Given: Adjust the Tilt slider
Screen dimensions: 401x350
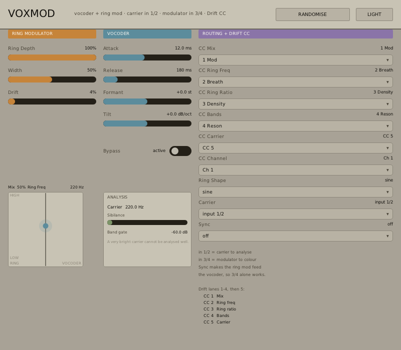Looking at the screenshot, I should 147,123.
